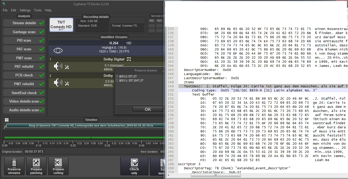Image resolution: width=348 pixels, height=179 pixels.
Task: Click the DescriptorNumber: 0x00 line
Action: (x=208, y=70)
